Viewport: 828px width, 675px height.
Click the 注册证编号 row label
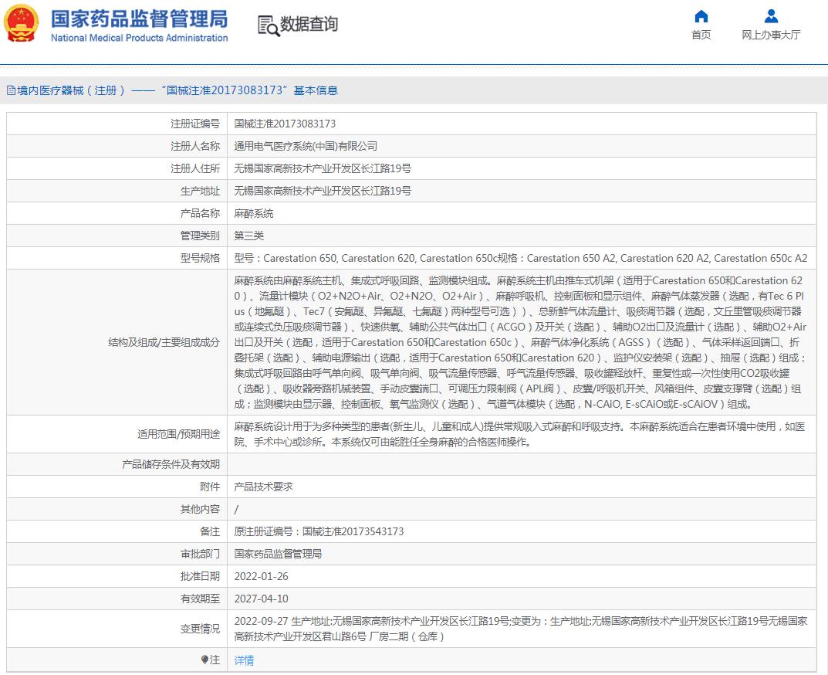[x=195, y=124]
